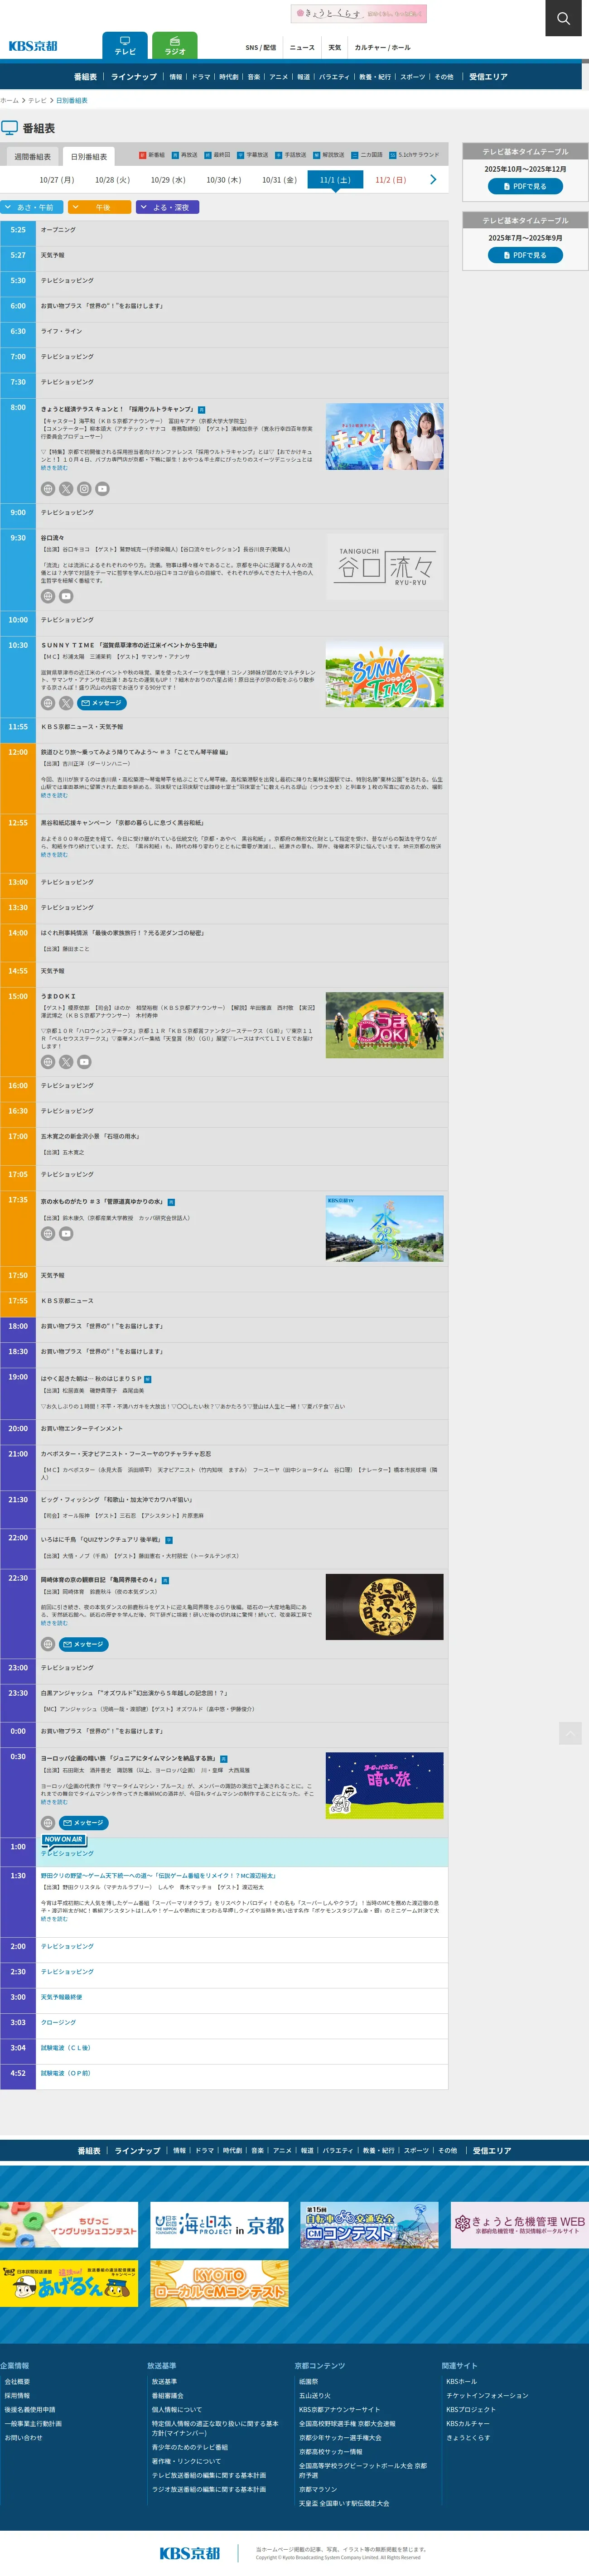Viewport: 589px width, 2576px height.
Task: Click テレビ breadcrumb link
Action: [37, 100]
